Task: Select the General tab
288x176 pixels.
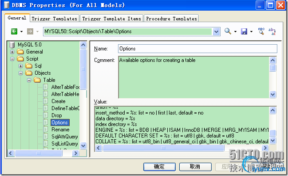Action: 17,18
